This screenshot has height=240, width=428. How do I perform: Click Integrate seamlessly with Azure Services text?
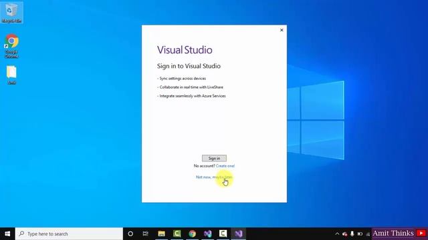pyautogui.click(x=193, y=96)
